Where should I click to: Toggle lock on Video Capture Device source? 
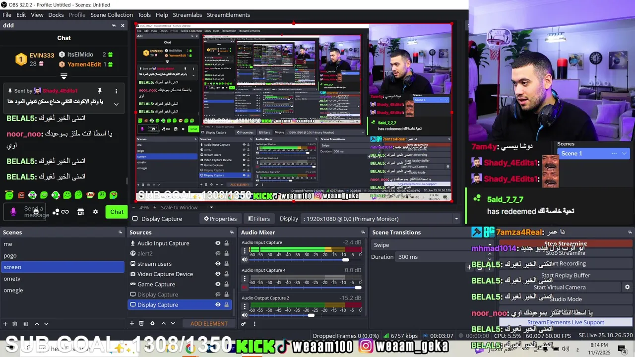[x=227, y=274]
